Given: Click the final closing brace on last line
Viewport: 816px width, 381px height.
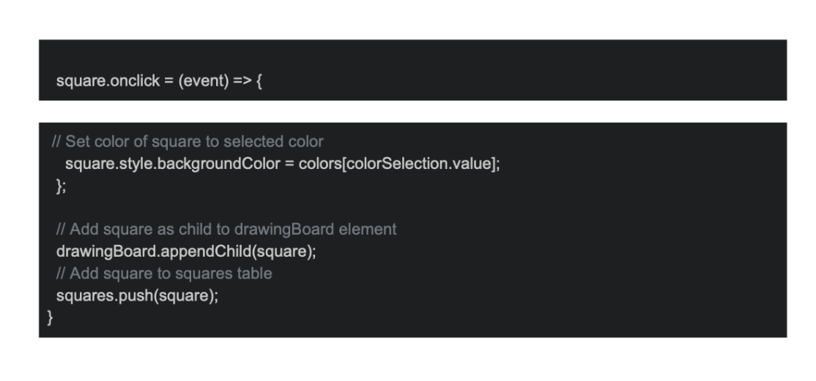Looking at the screenshot, I should pyautogui.click(x=51, y=318).
